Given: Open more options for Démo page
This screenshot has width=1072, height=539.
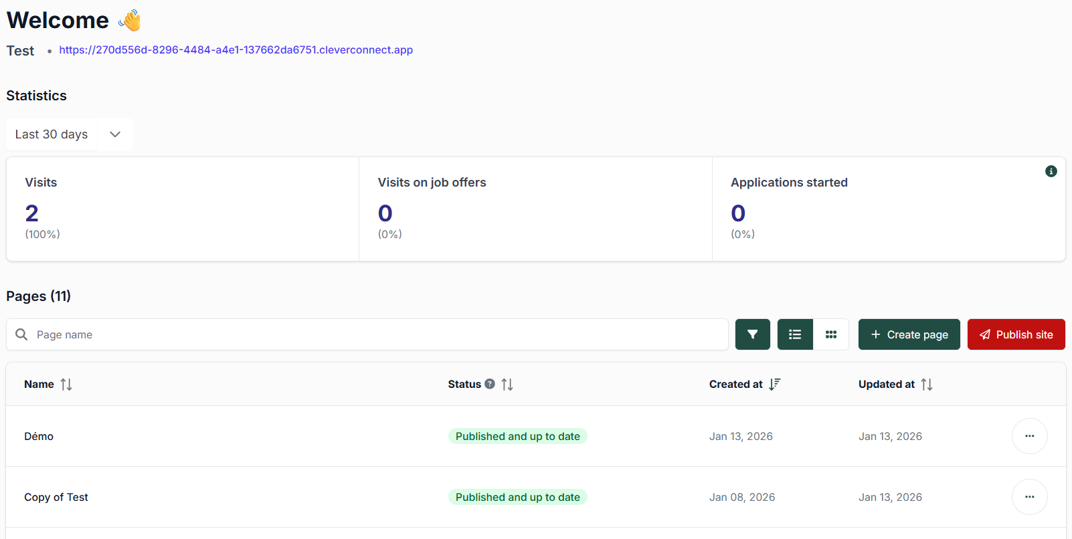Looking at the screenshot, I should tap(1029, 436).
